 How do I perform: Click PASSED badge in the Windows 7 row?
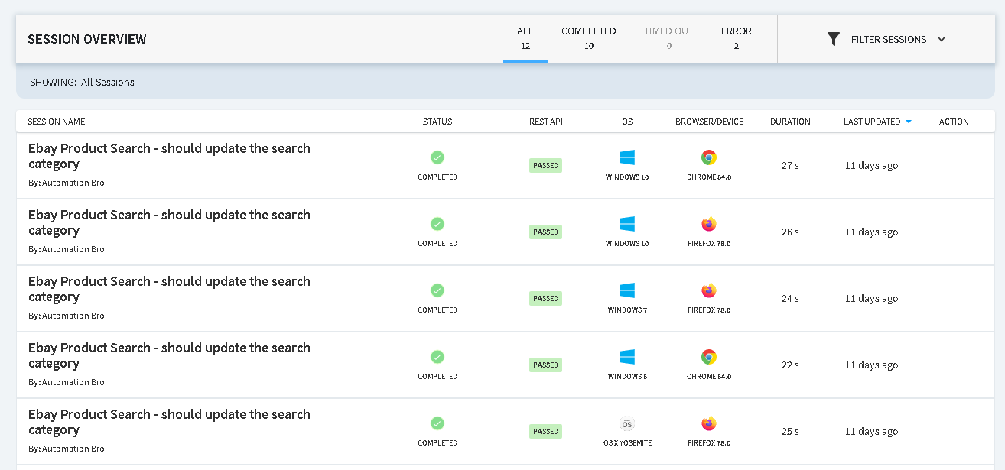coord(545,299)
